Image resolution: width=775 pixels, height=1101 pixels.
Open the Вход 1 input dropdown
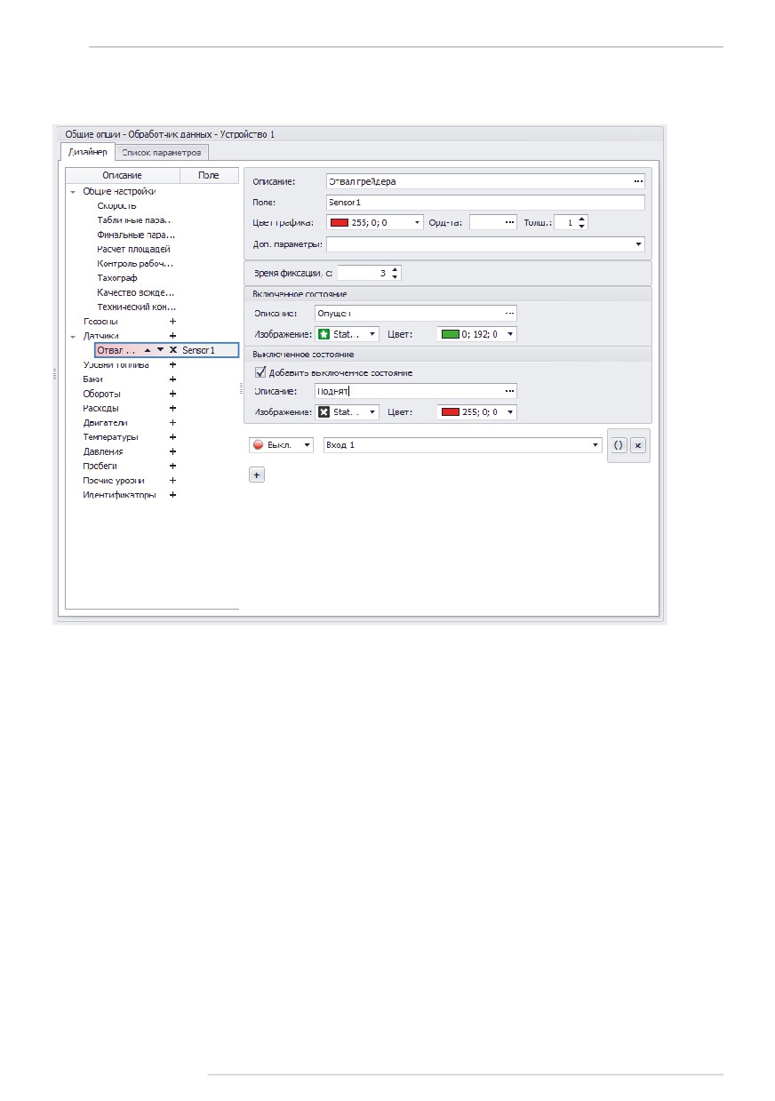[595, 444]
